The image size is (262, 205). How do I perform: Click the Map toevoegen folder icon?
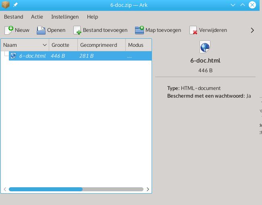point(139,30)
